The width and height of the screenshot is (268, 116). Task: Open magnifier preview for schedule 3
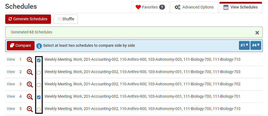click(30, 85)
